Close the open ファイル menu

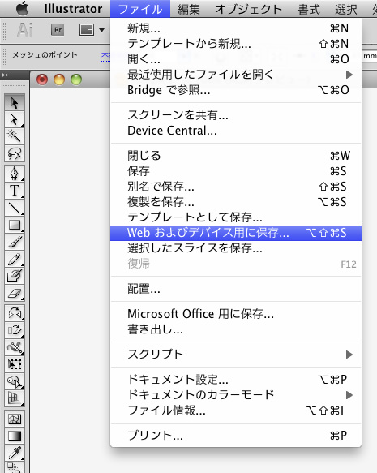pos(140,9)
